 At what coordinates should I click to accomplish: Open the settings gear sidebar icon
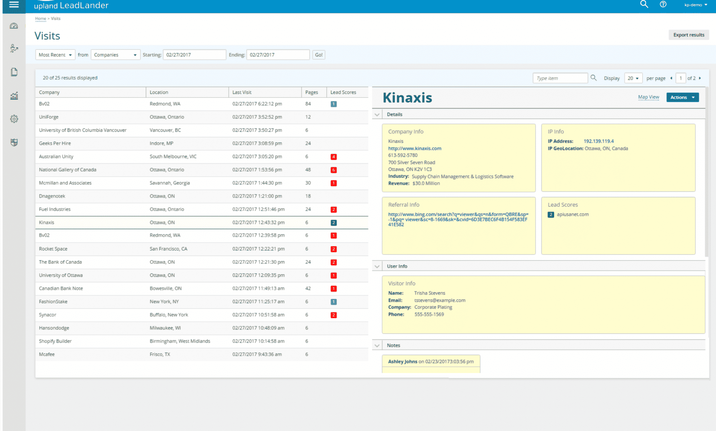[x=14, y=119]
